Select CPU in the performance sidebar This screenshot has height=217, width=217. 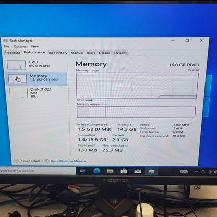pos(37,65)
